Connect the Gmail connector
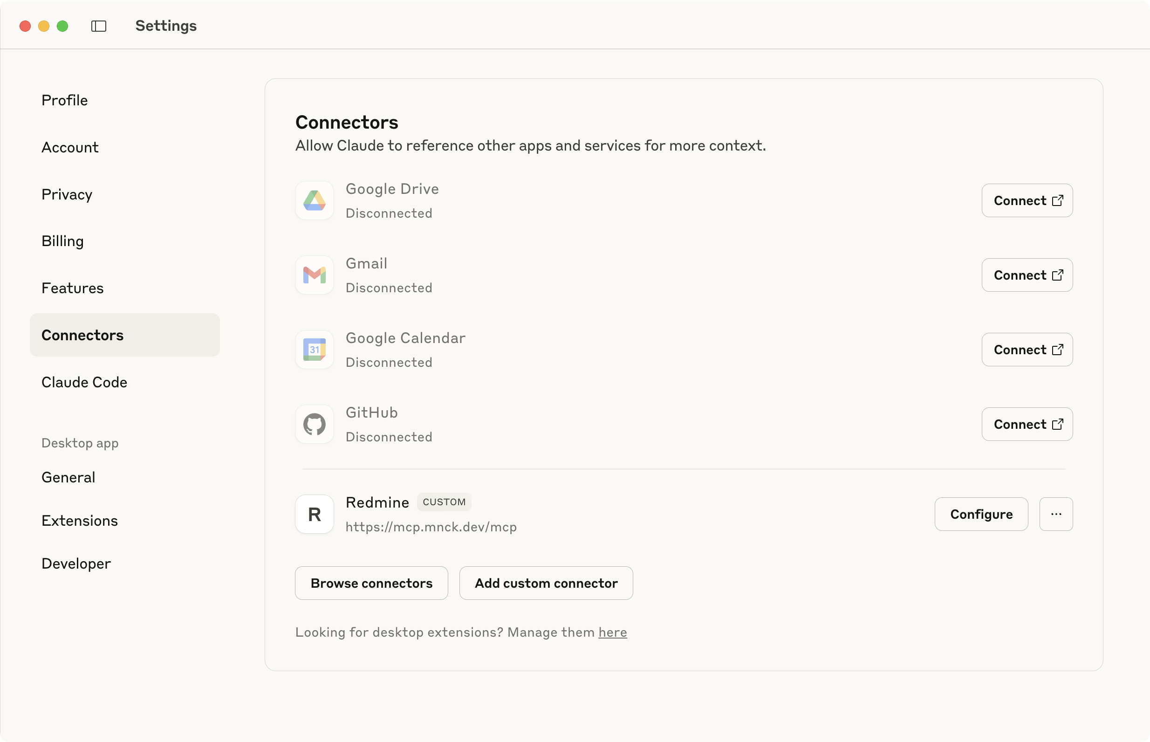This screenshot has width=1150, height=742. click(1027, 275)
